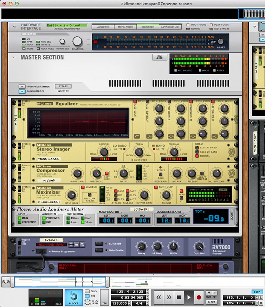
Task: Toggle the metronome CLICK button
Action: [87, 291]
